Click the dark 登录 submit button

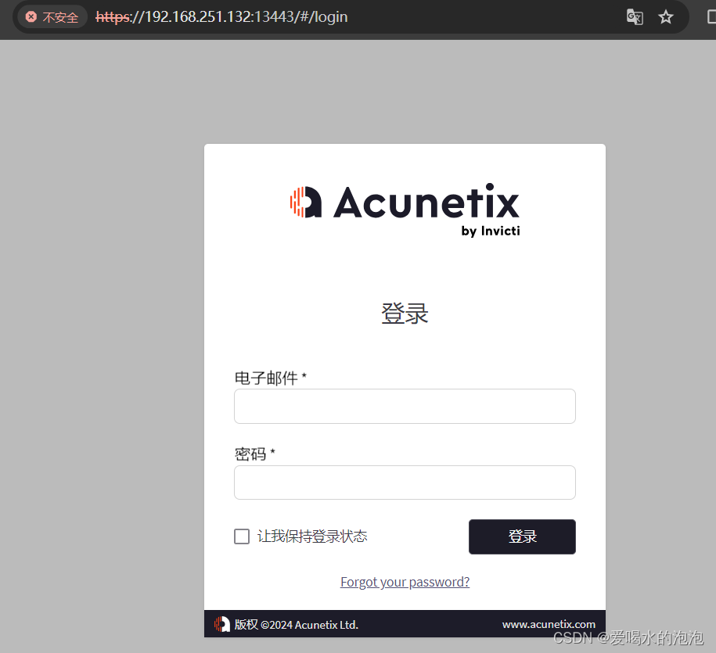coord(522,536)
